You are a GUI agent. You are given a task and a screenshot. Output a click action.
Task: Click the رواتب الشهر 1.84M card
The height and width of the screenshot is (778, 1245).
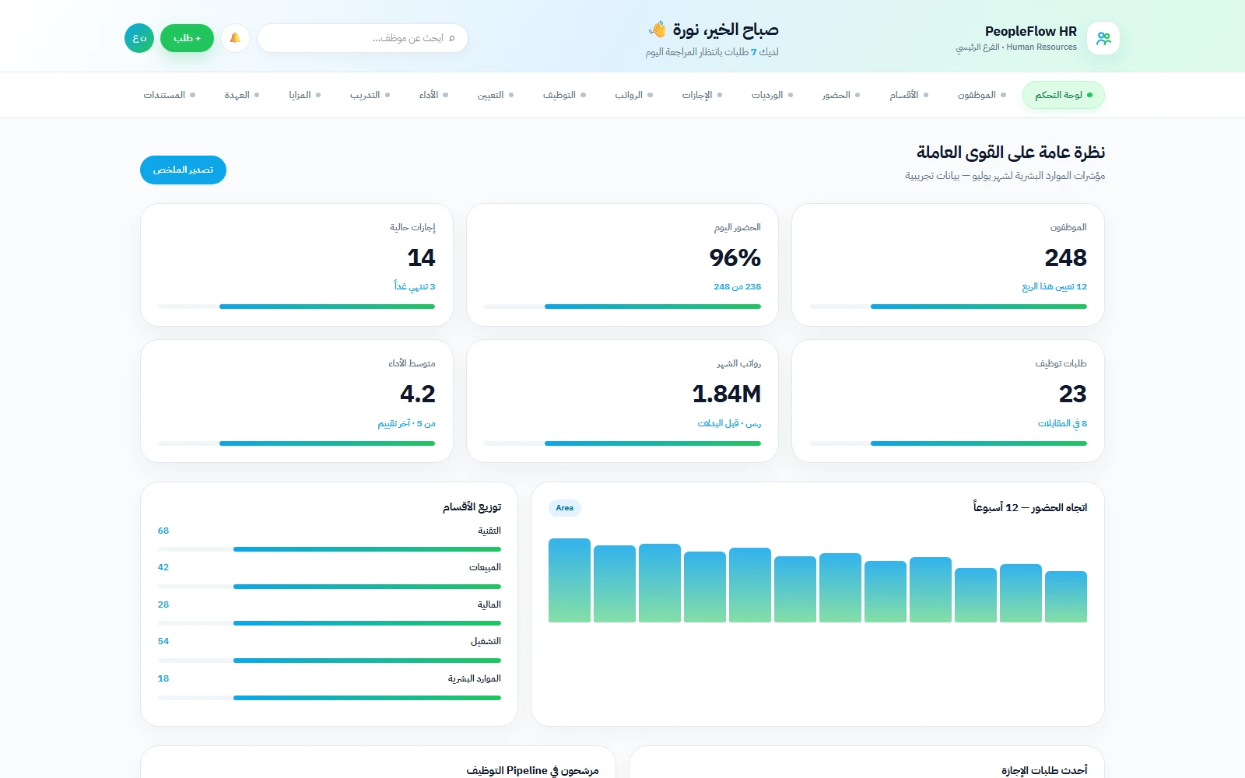(x=622, y=401)
